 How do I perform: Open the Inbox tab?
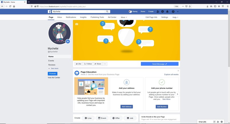[x=60, y=17]
